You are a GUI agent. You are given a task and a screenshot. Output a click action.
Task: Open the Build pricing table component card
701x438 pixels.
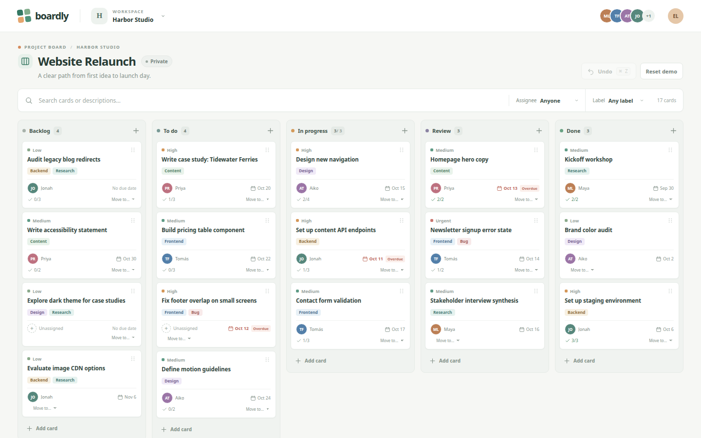(203, 230)
